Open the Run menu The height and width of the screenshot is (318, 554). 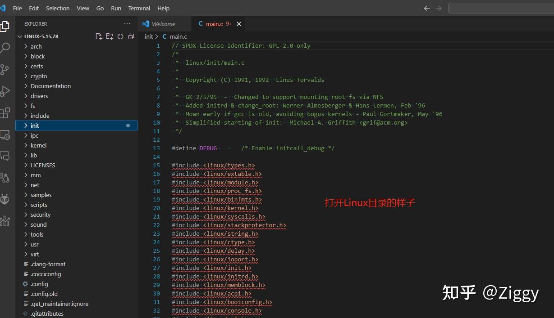[116, 8]
